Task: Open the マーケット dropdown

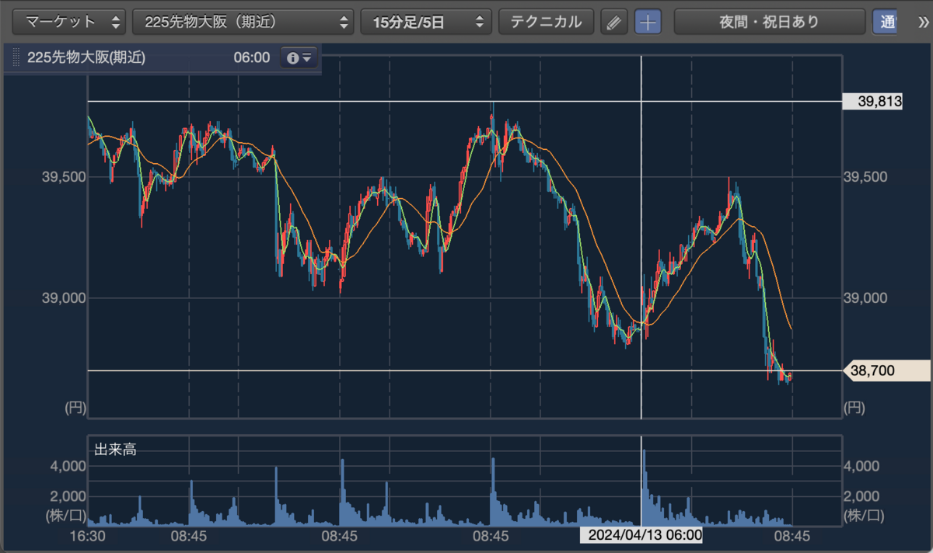Action: tap(70, 22)
